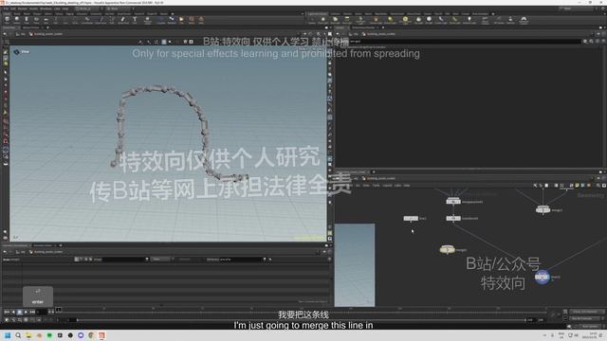Image resolution: width=607 pixels, height=341 pixels.
Task: Open the Build desktop dropdown
Action: click(x=88, y=9)
